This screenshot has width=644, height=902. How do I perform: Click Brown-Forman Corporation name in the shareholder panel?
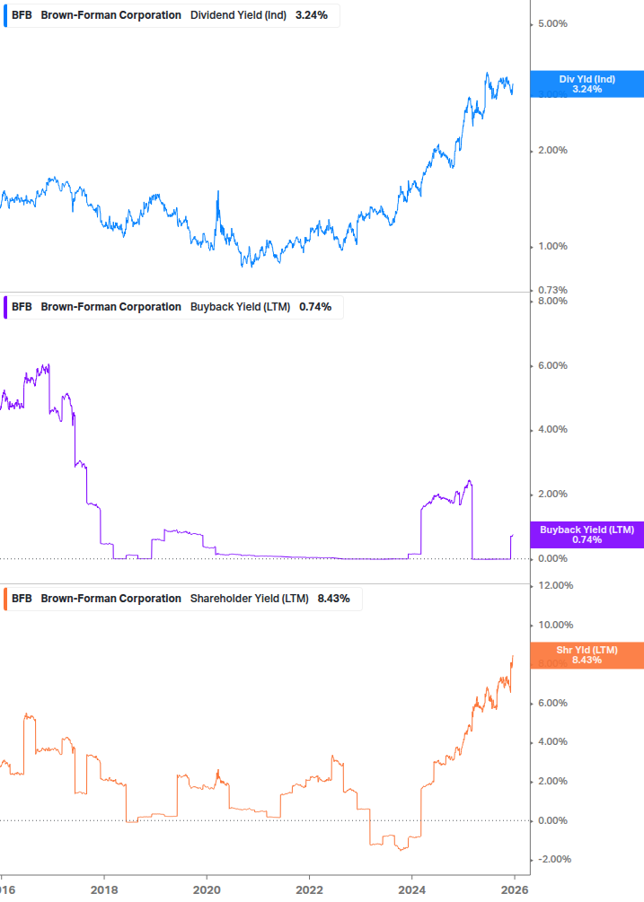pyautogui.click(x=111, y=599)
